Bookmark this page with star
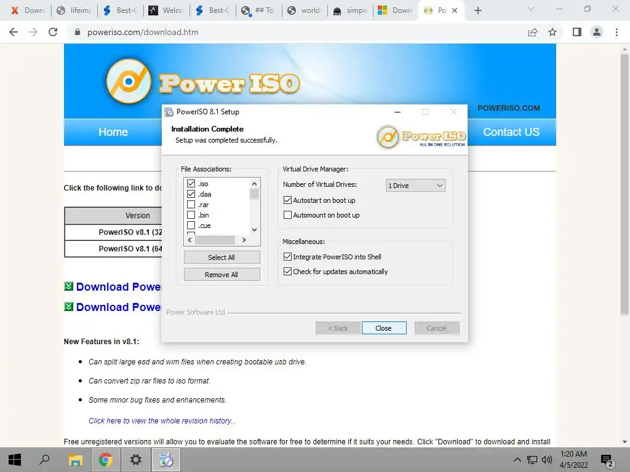Image resolution: width=630 pixels, height=472 pixels. coord(552,32)
